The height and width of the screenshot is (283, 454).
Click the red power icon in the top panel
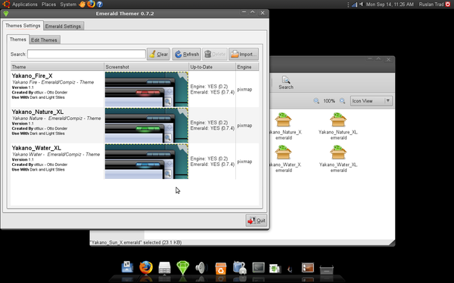(448, 4)
